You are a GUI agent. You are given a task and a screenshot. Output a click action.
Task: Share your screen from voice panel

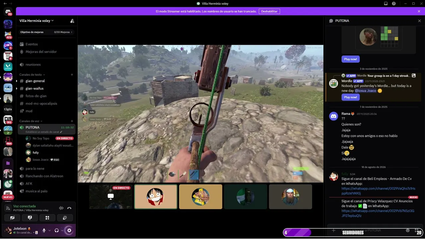pyautogui.click(x=30, y=218)
